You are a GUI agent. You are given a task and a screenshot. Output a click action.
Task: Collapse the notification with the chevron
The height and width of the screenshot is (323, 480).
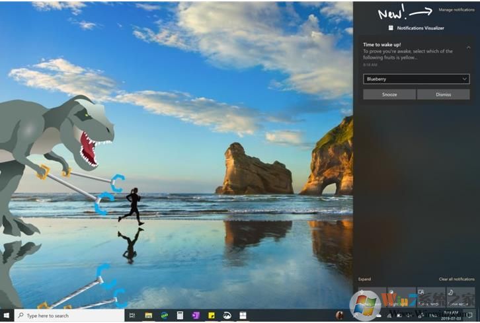[468, 48]
